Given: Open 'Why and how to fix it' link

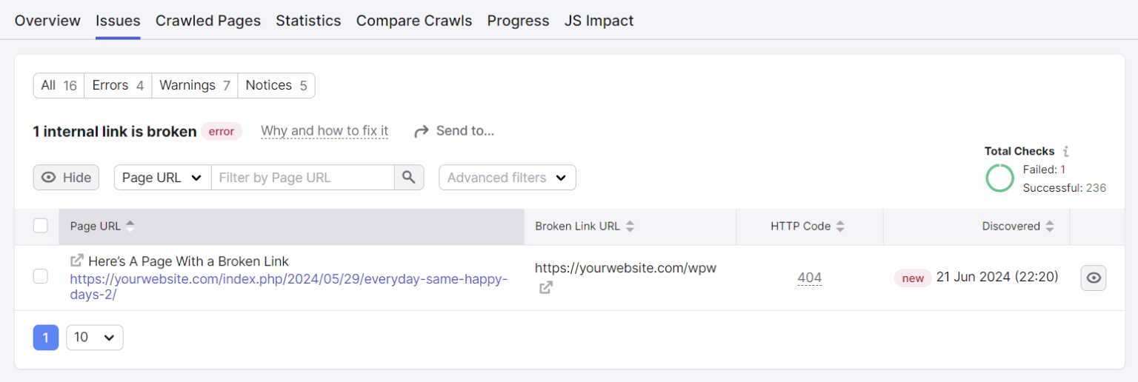Looking at the screenshot, I should [325, 131].
